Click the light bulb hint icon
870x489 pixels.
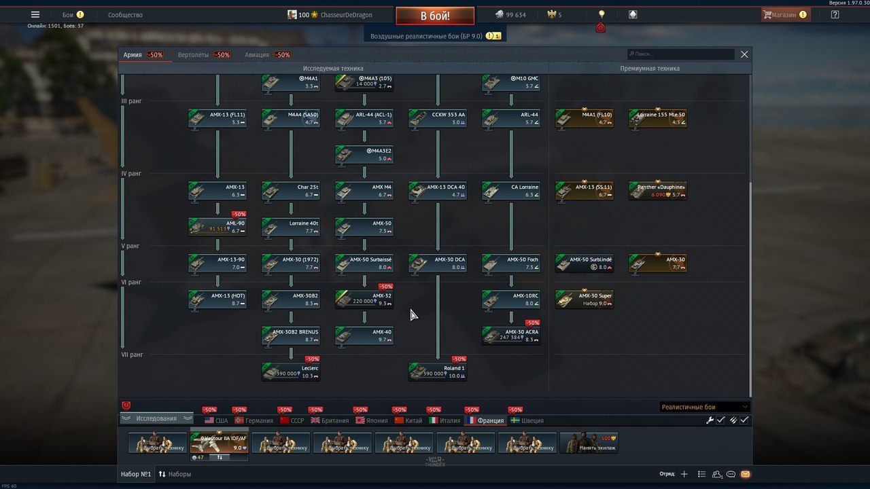click(601, 14)
